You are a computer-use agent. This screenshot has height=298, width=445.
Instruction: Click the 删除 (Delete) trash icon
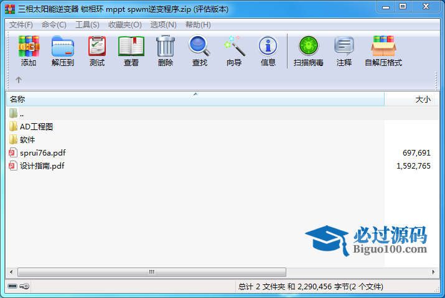click(x=166, y=46)
